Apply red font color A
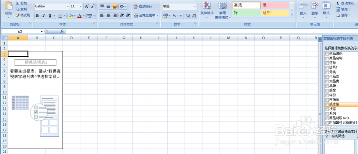Viewport: 358px width, 154px height. point(80,16)
